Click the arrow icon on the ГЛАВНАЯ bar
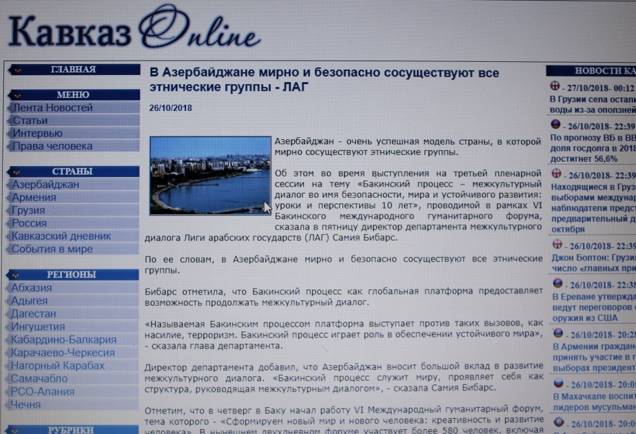The width and height of the screenshot is (636, 434). click(x=17, y=70)
